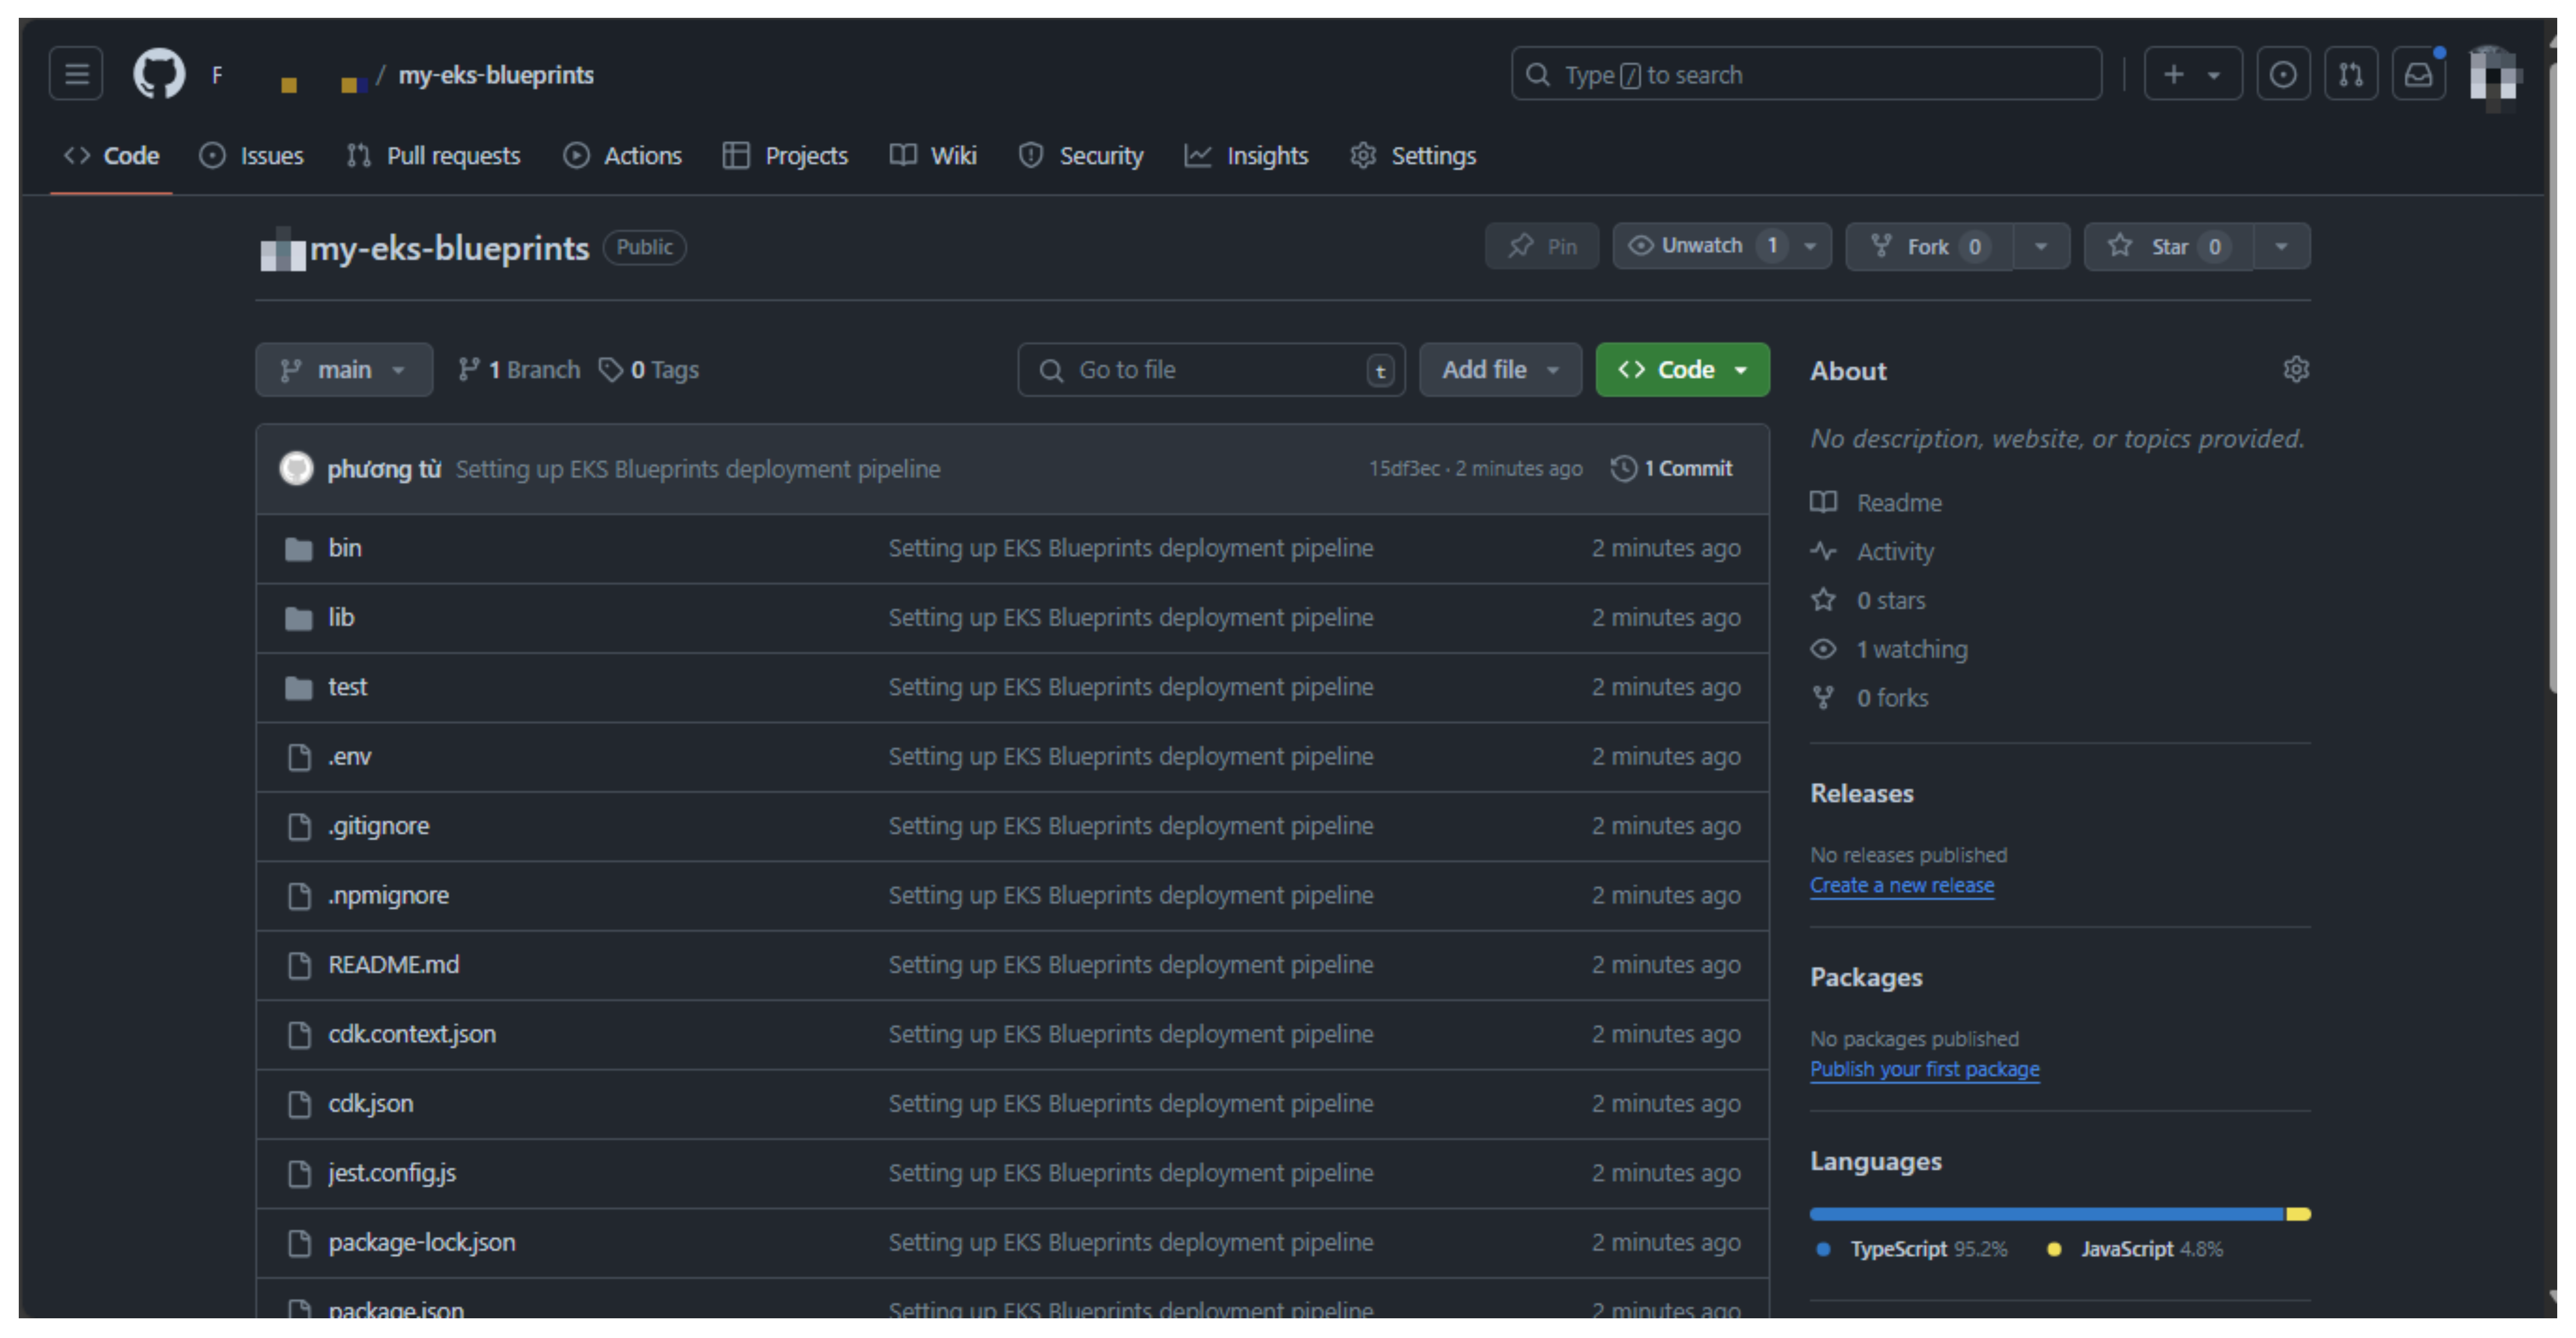Go to GitHub homepage via Octocat logo
Screen dimensions: 2576x1338
(x=159, y=74)
